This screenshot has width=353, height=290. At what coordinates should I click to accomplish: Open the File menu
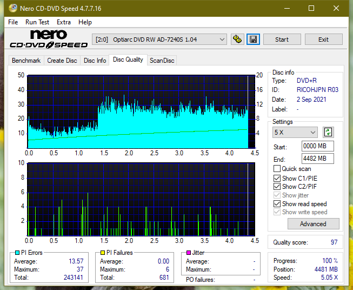click(x=13, y=22)
